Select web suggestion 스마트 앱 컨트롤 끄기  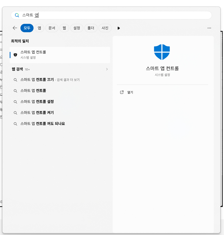[60, 80]
